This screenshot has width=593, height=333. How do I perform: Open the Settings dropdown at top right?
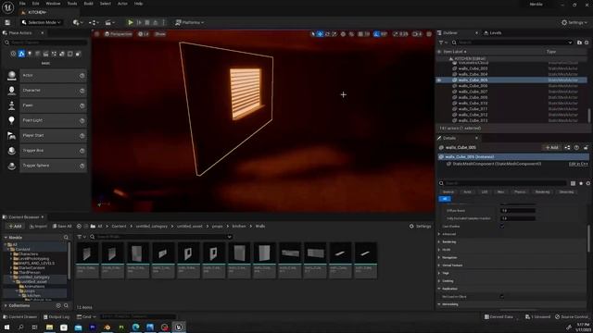pos(574,22)
